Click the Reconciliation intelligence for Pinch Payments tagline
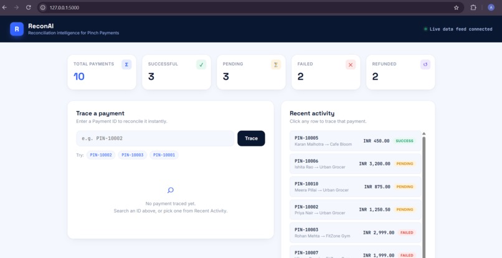The image size is (502, 258). pos(73,32)
